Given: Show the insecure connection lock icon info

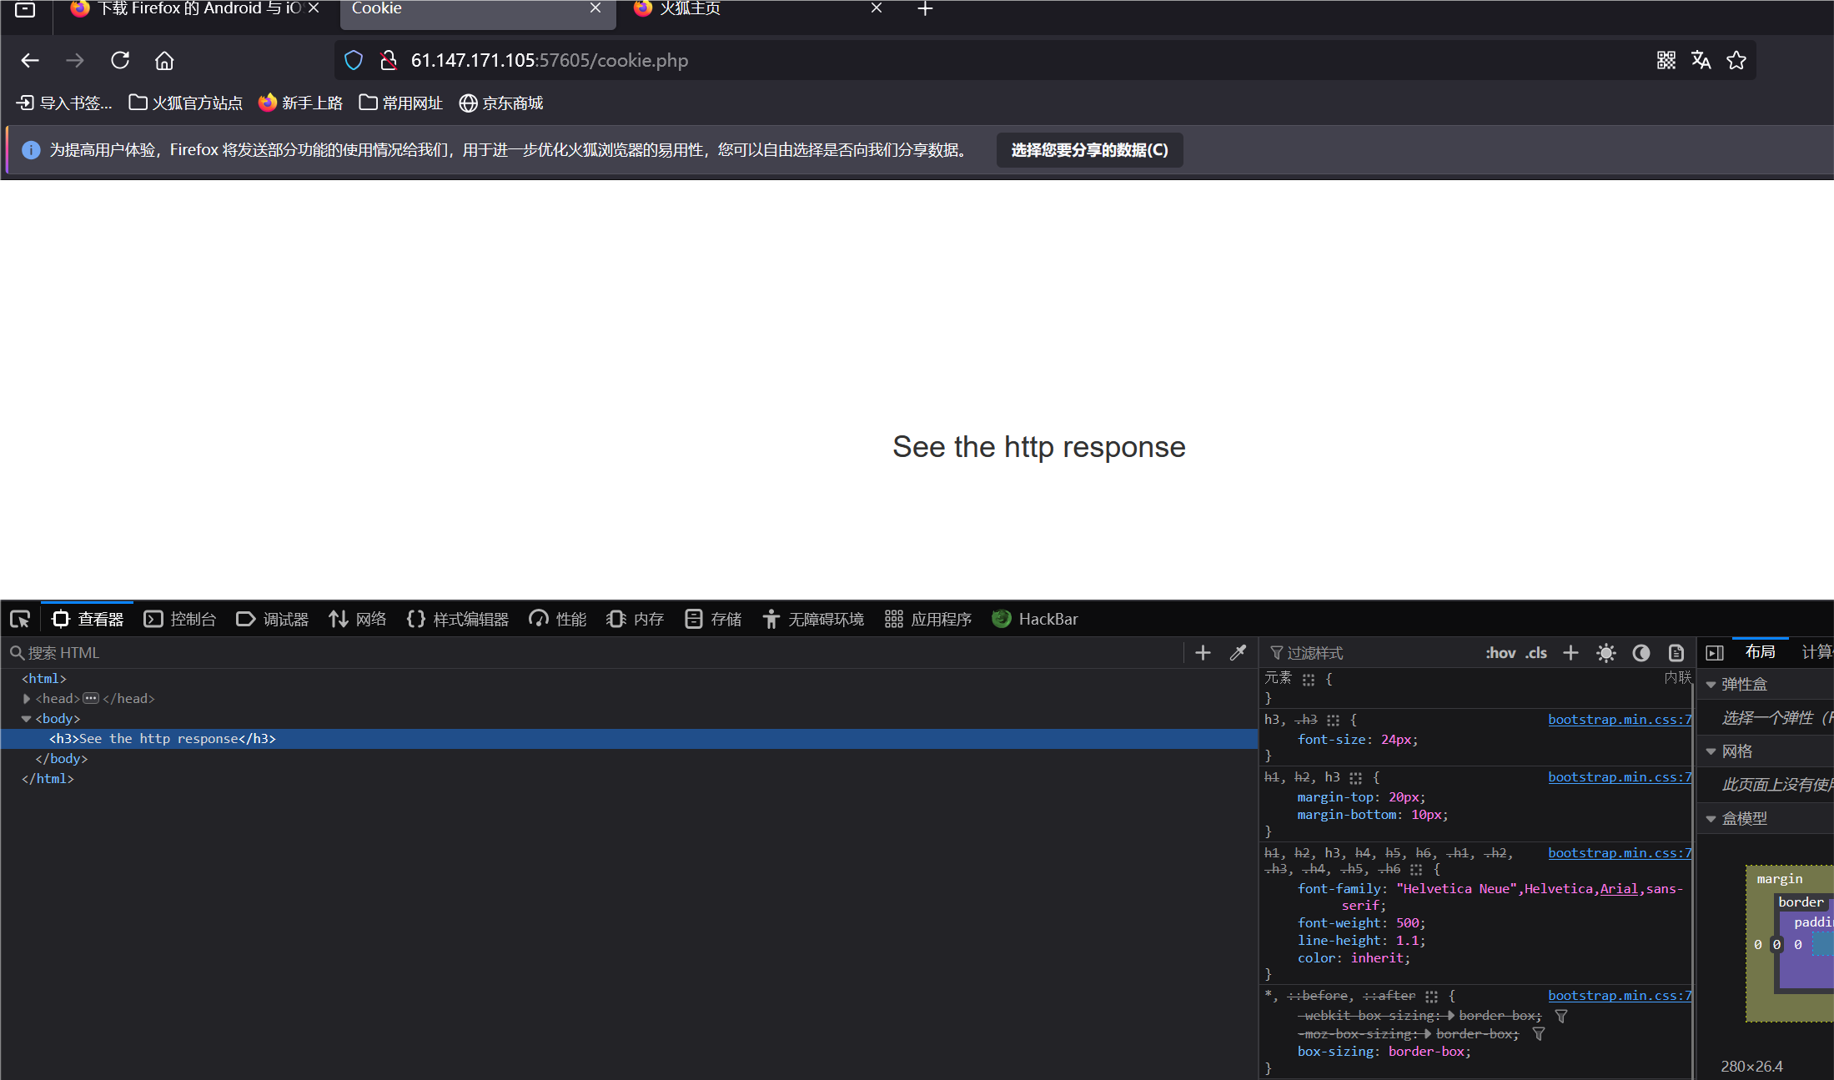Looking at the screenshot, I should (x=388, y=60).
